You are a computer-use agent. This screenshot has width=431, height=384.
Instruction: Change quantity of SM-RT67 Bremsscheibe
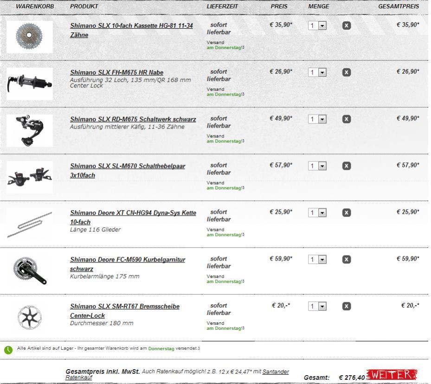pos(317,306)
